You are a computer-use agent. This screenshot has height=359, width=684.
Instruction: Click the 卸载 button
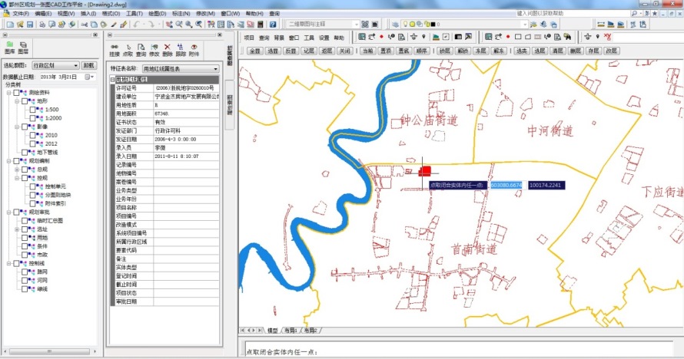[x=89, y=66]
